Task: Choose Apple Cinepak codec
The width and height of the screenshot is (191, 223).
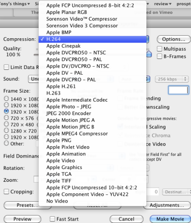Action: [93, 46]
